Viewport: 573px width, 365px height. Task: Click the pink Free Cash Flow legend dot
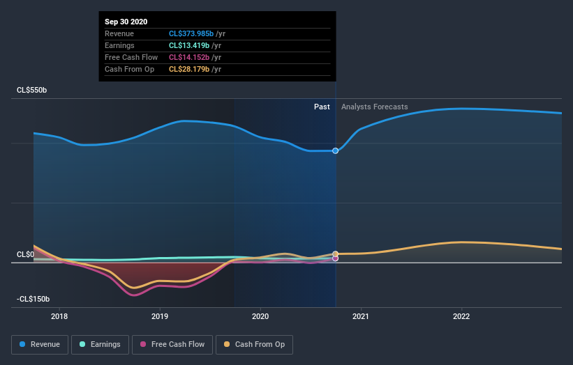(143, 344)
